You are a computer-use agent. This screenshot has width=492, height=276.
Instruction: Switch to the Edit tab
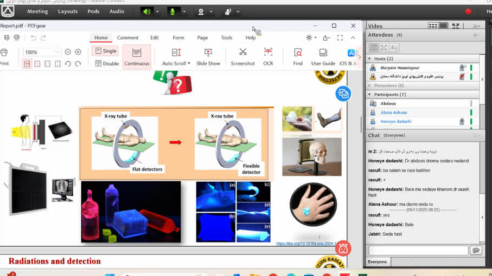(155, 37)
